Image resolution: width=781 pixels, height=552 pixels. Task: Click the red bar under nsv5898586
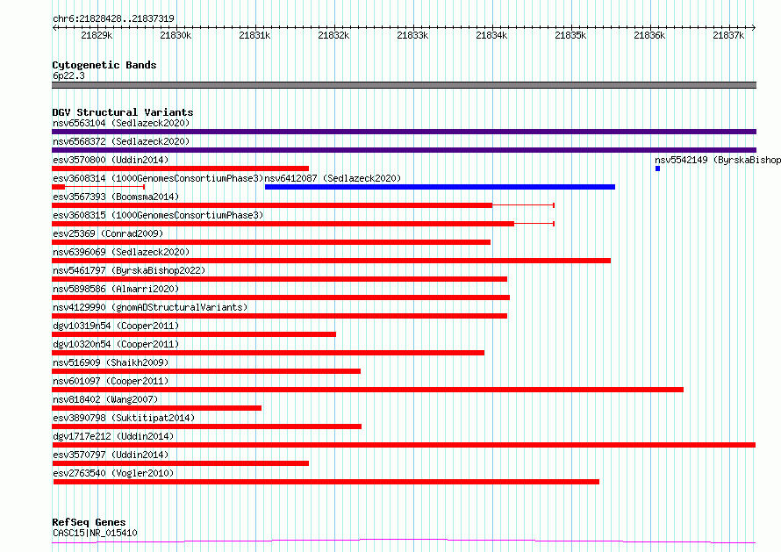[281, 298]
